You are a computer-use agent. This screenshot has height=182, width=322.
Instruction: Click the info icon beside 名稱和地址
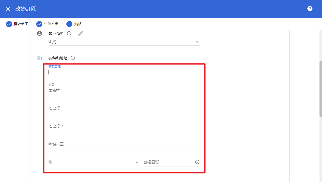(x=73, y=58)
